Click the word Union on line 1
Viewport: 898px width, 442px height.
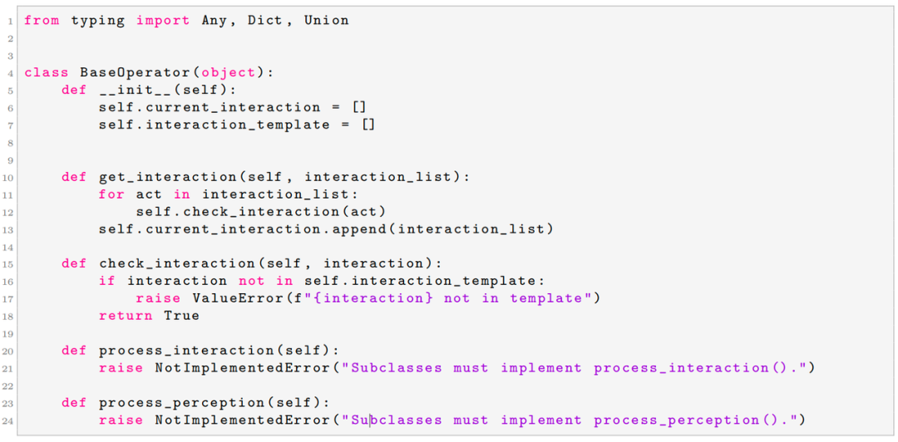(x=326, y=21)
